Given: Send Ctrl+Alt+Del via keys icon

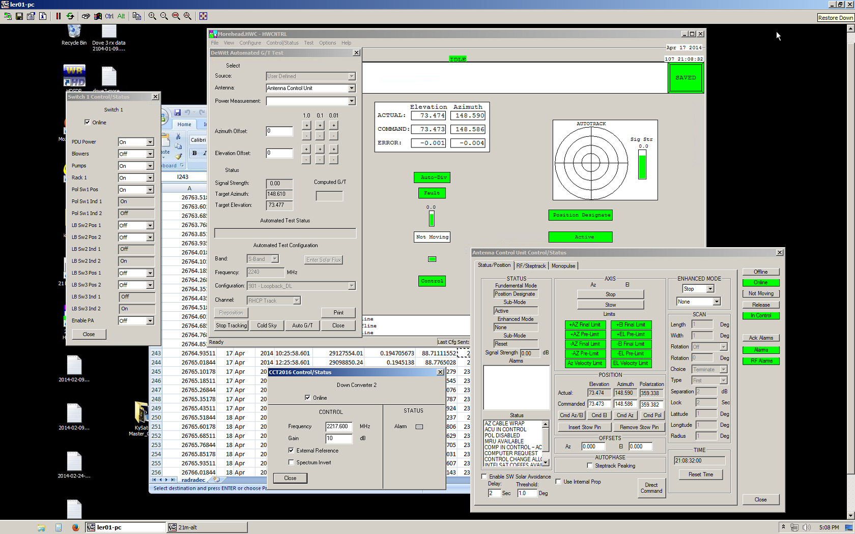Looking at the screenshot, I should [86, 16].
